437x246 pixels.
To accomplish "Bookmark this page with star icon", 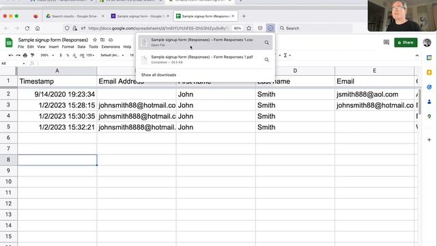I will (x=249, y=28).
